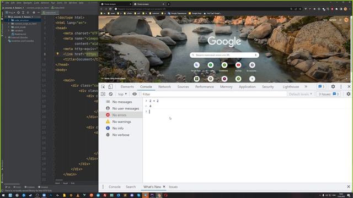Select the No errors sidebar row
This screenshot has width=353, height=198.
(121, 115)
